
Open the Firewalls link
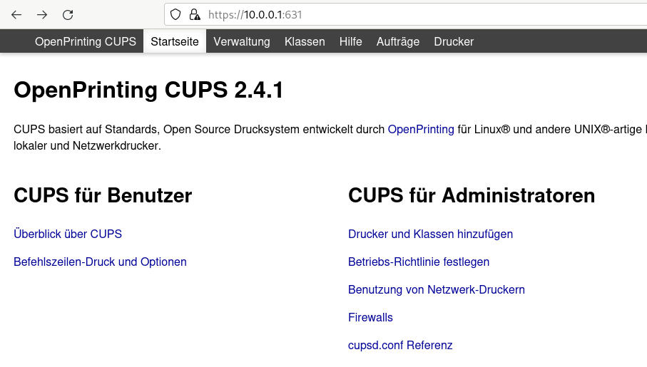tap(370, 317)
